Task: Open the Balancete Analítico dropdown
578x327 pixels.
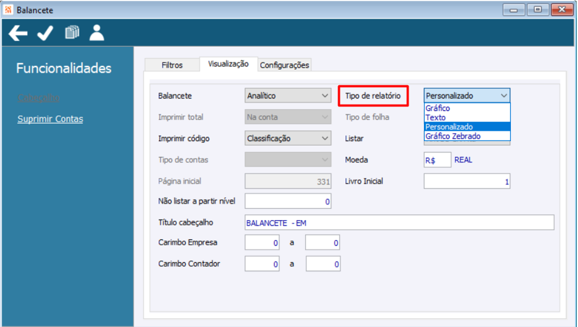Action: pos(288,95)
